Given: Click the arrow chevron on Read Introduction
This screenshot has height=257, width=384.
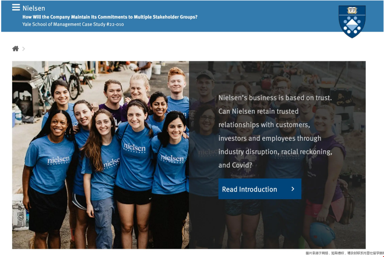Looking at the screenshot, I should coord(293,189).
